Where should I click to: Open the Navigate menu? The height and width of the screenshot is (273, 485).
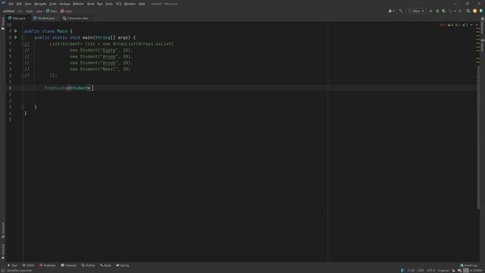tap(40, 4)
